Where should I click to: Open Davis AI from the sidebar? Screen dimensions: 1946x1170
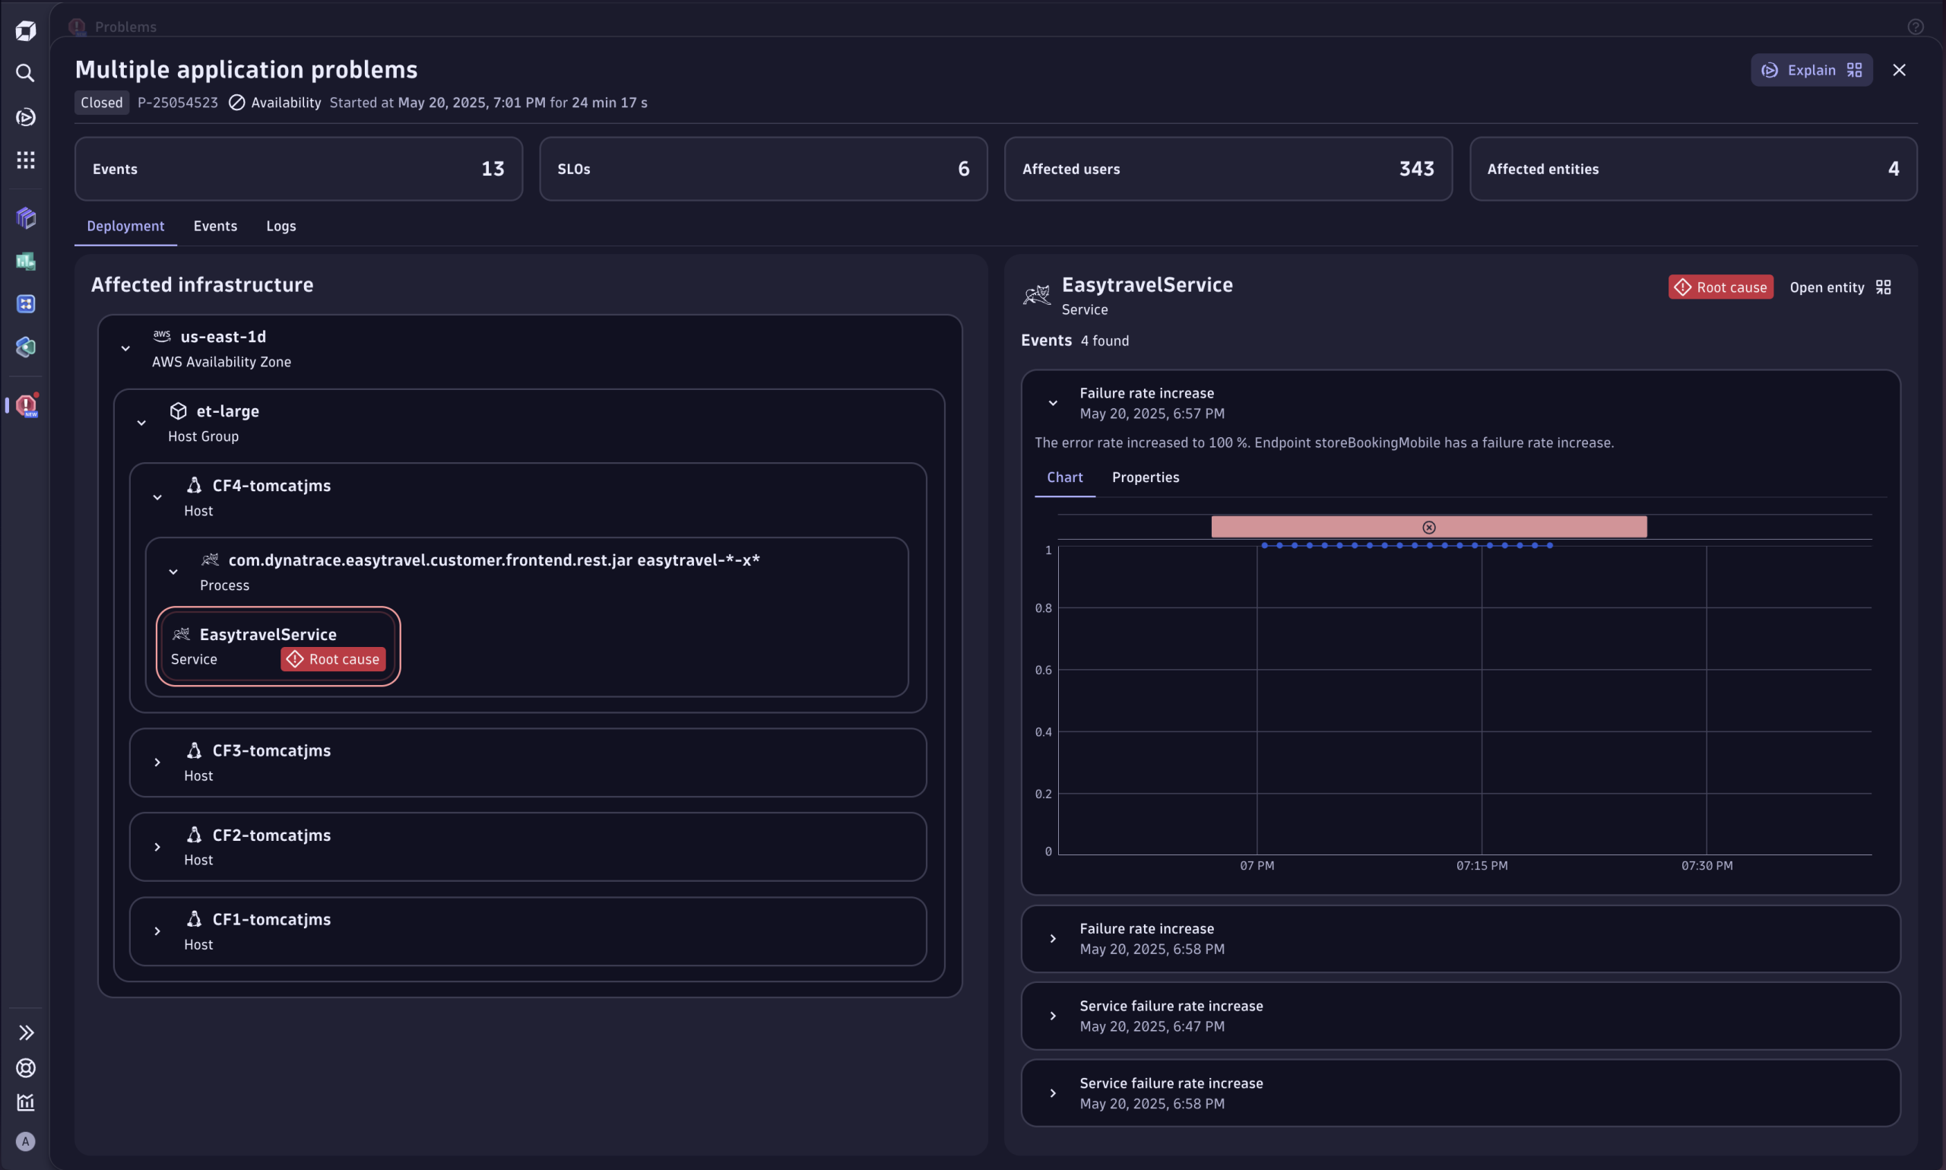(25, 116)
